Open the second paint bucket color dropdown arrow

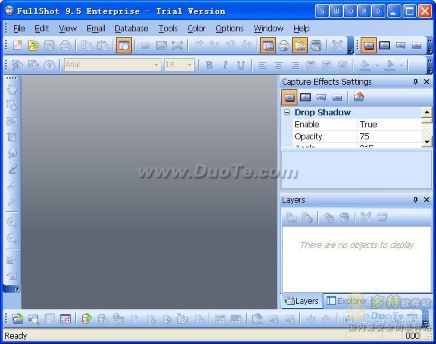(x=401, y=65)
